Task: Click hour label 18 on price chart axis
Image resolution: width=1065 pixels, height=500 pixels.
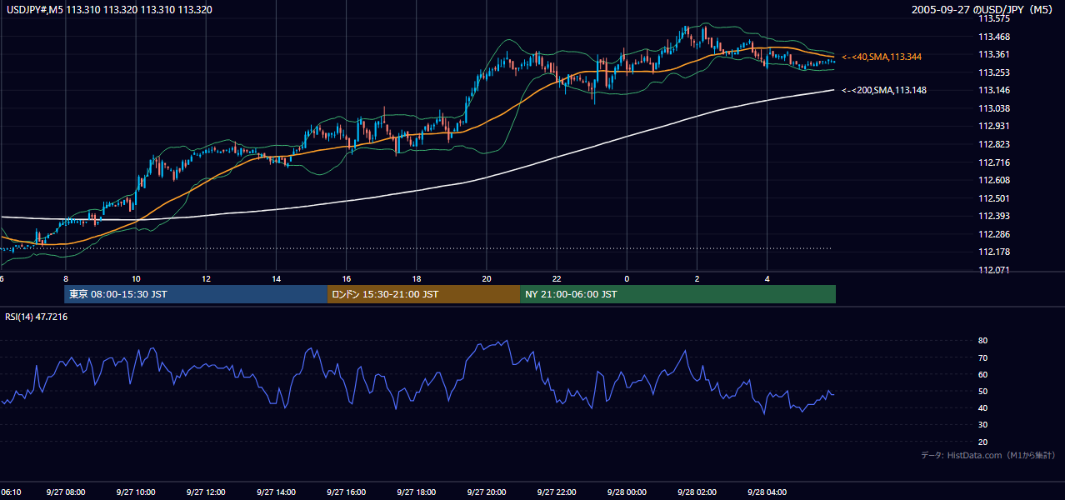Action: (x=416, y=278)
